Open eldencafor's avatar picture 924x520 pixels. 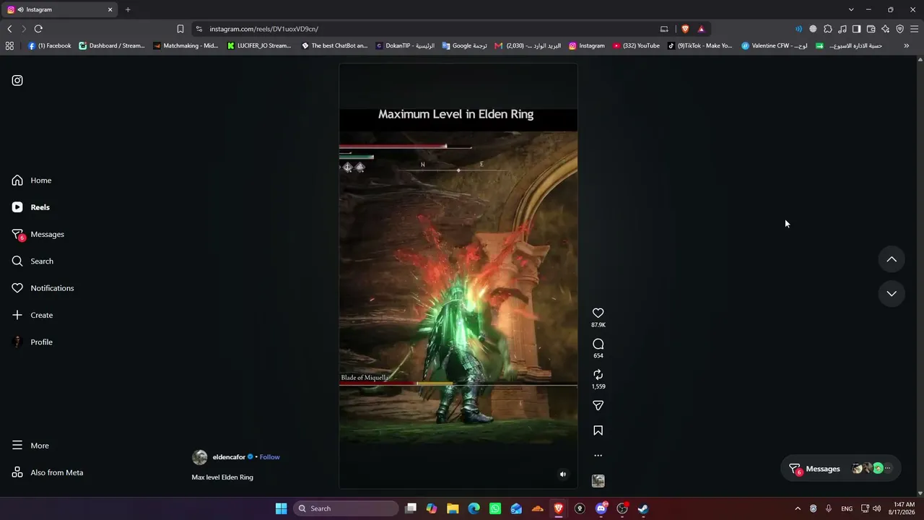[x=200, y=457]
